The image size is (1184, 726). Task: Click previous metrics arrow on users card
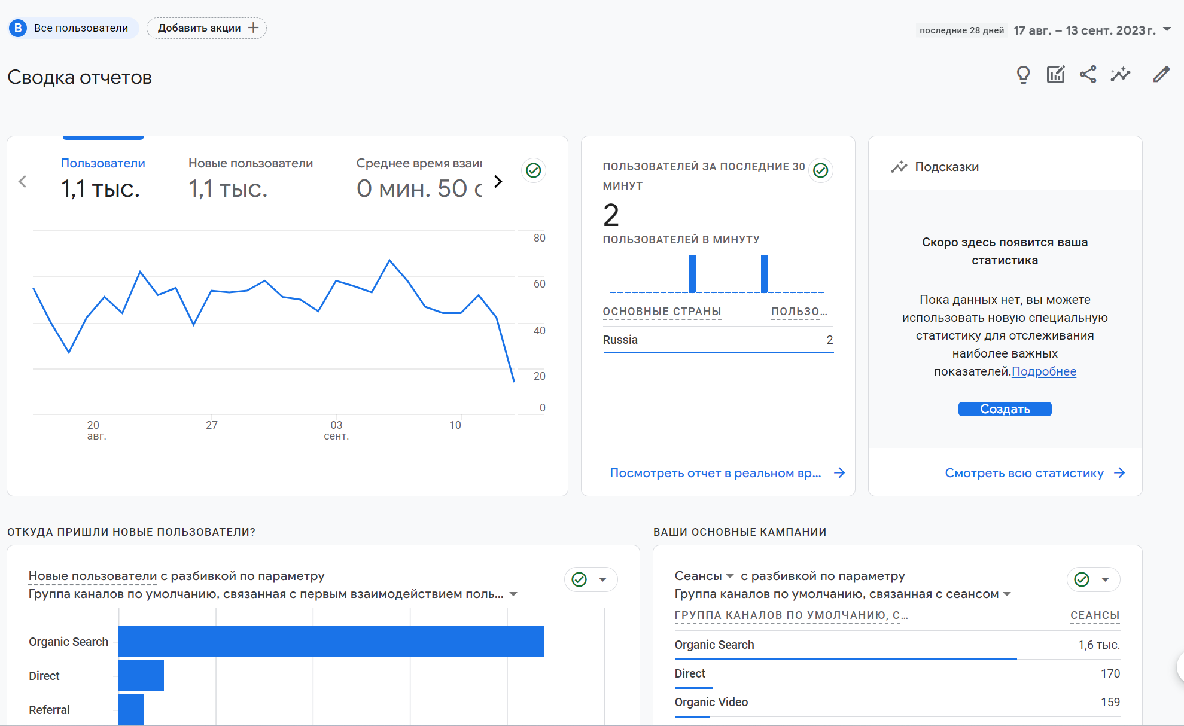click(x=23, y=182)
